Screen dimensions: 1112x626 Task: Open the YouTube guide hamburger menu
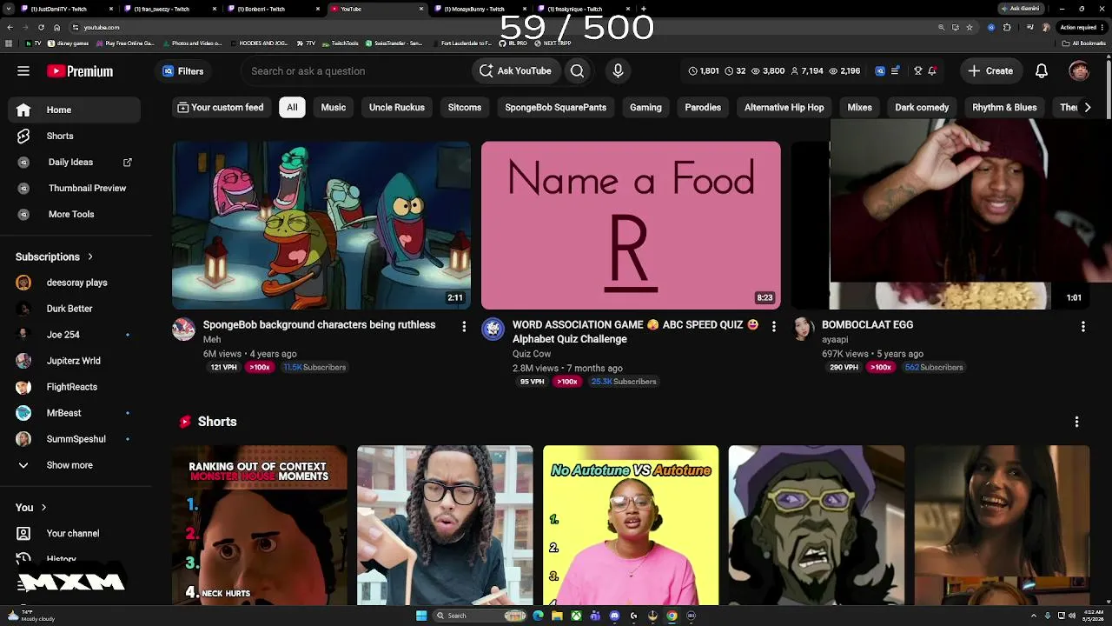(23, 71)
